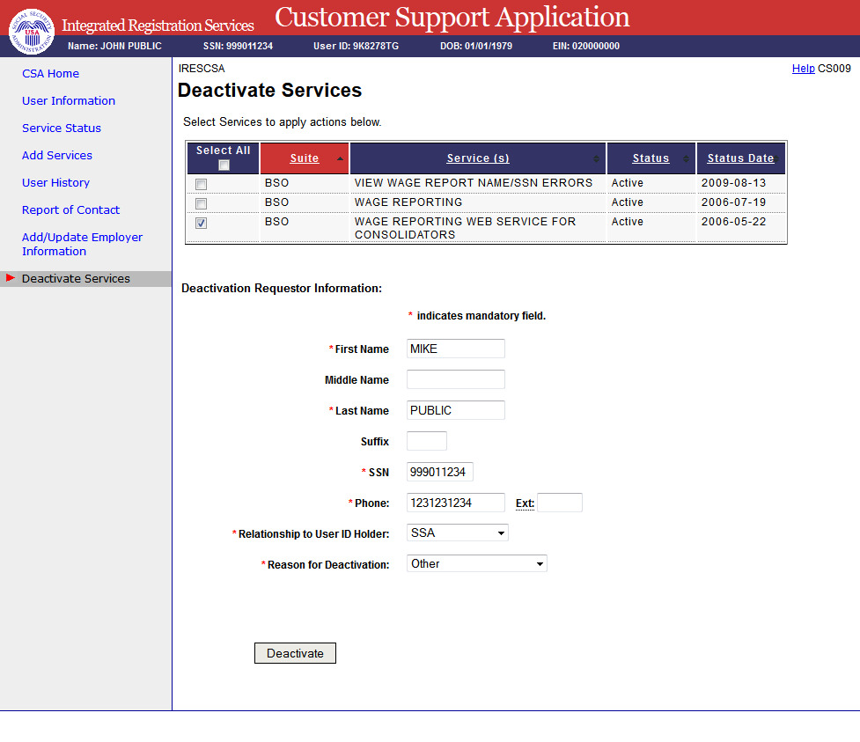Focus the phone Ext input box

(x=560, y=503)
